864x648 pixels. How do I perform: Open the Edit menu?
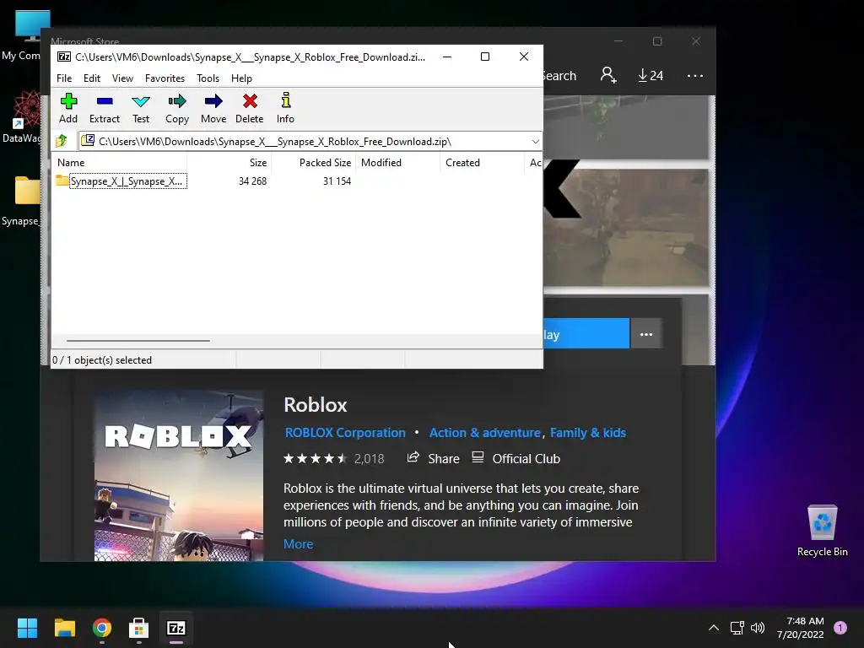(x=91, y=78)
